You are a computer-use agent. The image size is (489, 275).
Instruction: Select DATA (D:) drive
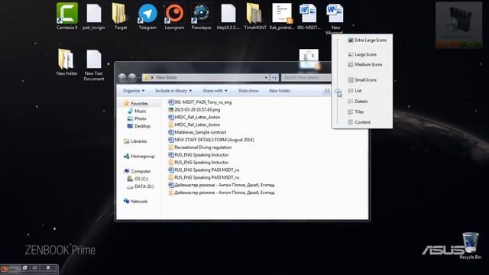point(141,186)
